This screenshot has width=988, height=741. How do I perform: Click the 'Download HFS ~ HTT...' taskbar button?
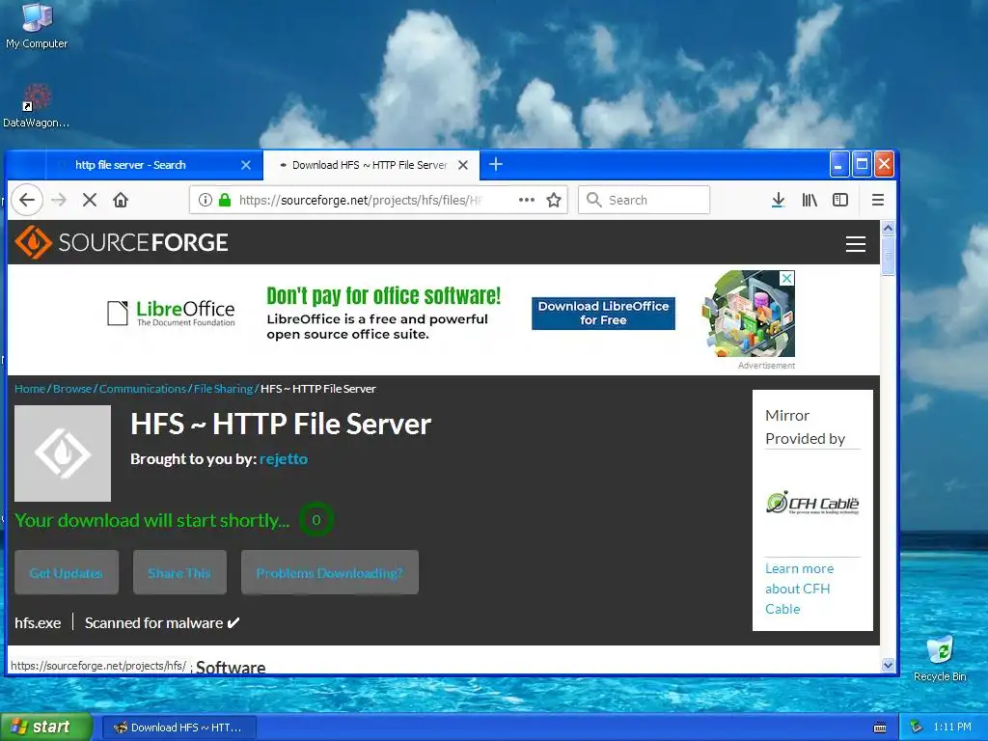[x=178, y=727]
